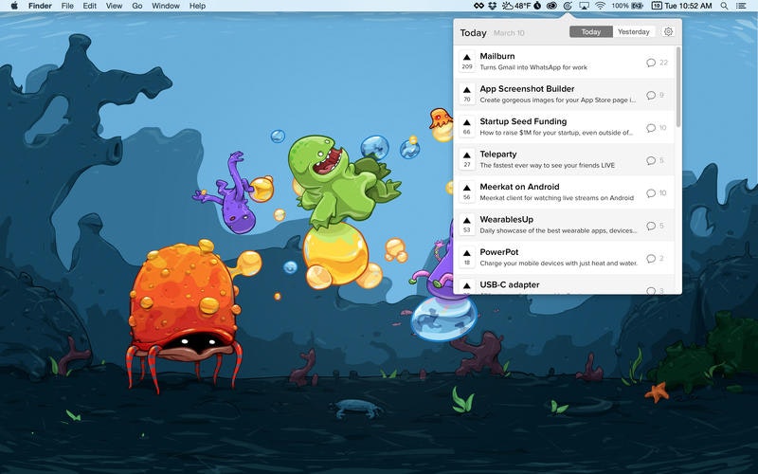
Task: Click the battery 100% status icon
Action: pyautogui.click(x=627, y=6)
